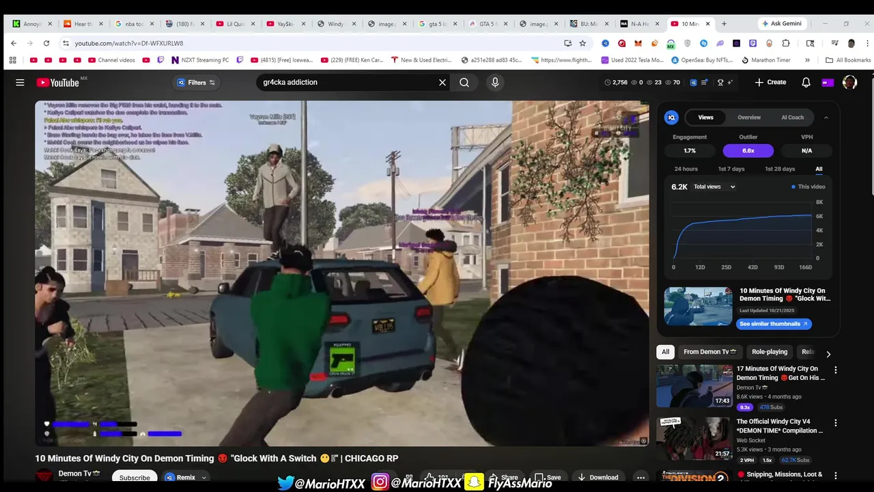Open the Chrome extensions puzzle icon
The image size is (874, 492).
786,43
